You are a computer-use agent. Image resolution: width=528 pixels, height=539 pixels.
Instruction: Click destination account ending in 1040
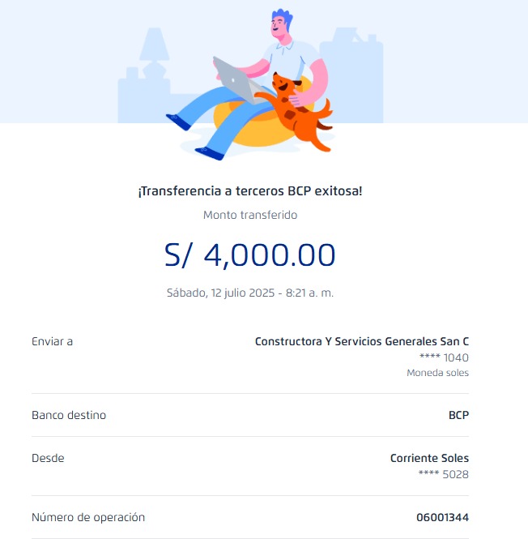[444, 357]
